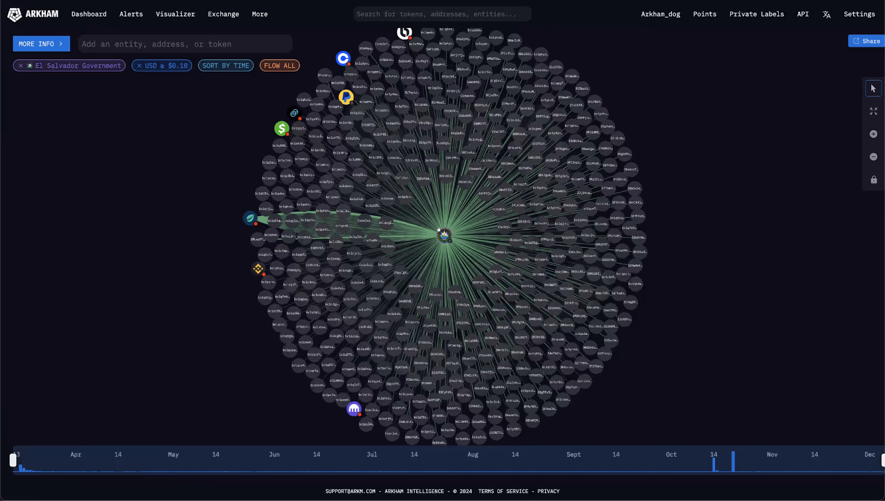
Task: Click the tall blue bar in late October
Action: pos(733,461)
